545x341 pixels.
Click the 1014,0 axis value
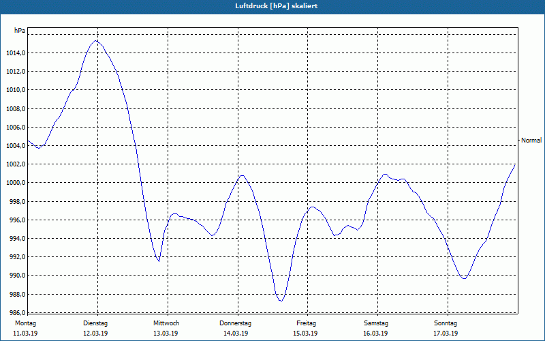point(16,53)
